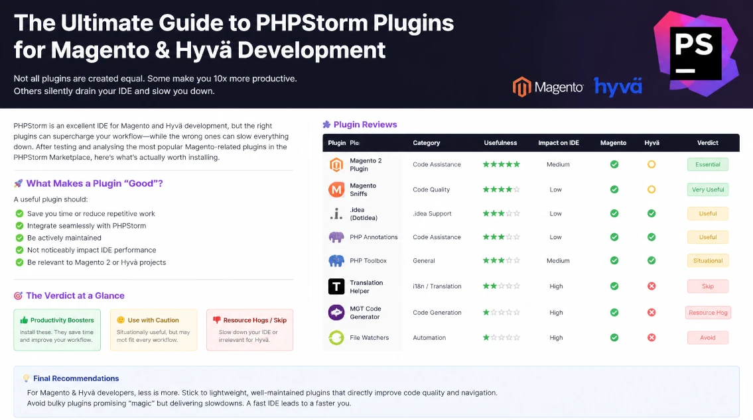
Task: Click the .idea DotIdea plugin icon
Action: [336, 213]
